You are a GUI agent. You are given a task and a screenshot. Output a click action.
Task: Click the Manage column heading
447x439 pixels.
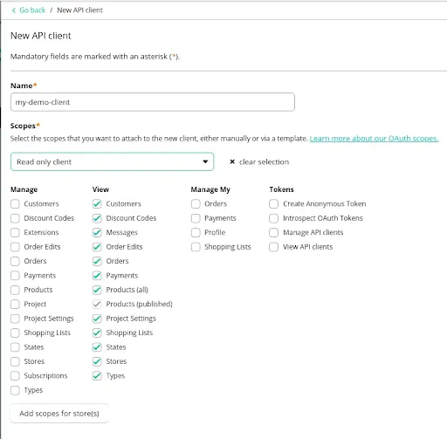[24, 189]
